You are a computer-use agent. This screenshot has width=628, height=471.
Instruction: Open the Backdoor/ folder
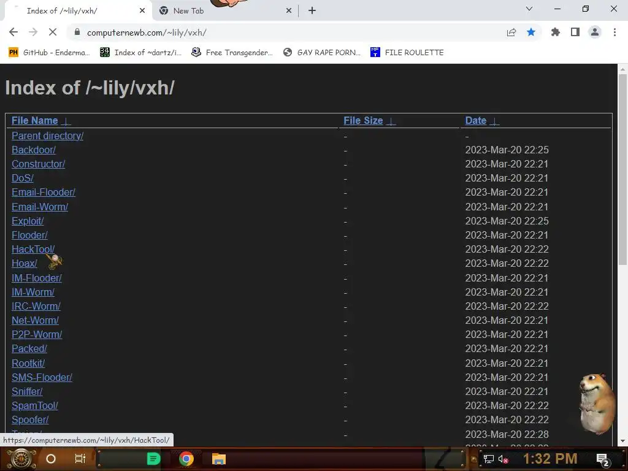tap(34, 150)
